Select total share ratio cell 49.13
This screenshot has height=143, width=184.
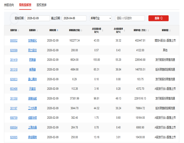click(x=118, y=98)
